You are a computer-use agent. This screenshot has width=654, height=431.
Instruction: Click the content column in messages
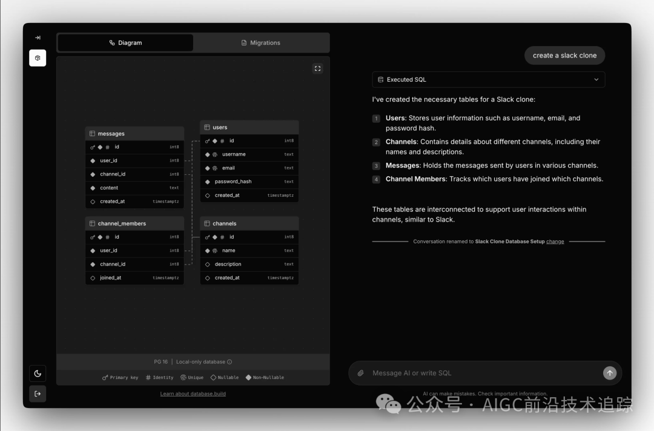[x=134, y=188]
